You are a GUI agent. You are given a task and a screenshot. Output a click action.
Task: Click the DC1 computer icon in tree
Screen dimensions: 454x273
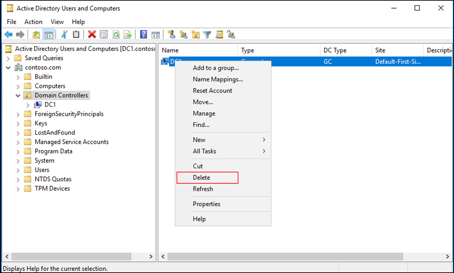[38, 105]
